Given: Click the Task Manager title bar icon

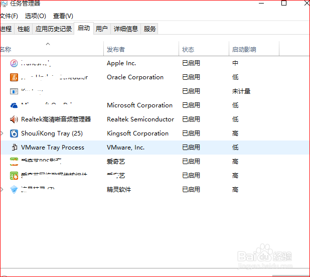Looking at the screenshot, I should pyautogui.click(x=4, y=4).
